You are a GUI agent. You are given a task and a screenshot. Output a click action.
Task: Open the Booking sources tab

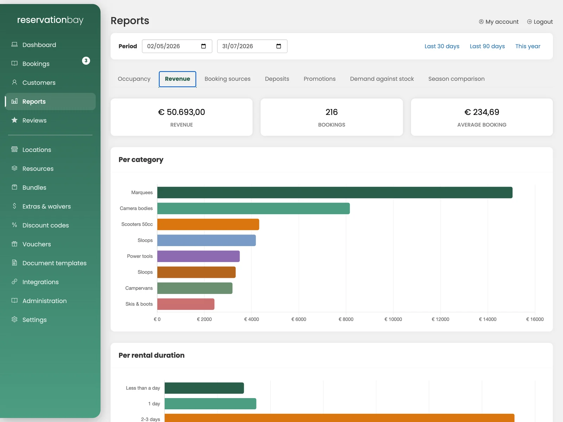point(228,79)
